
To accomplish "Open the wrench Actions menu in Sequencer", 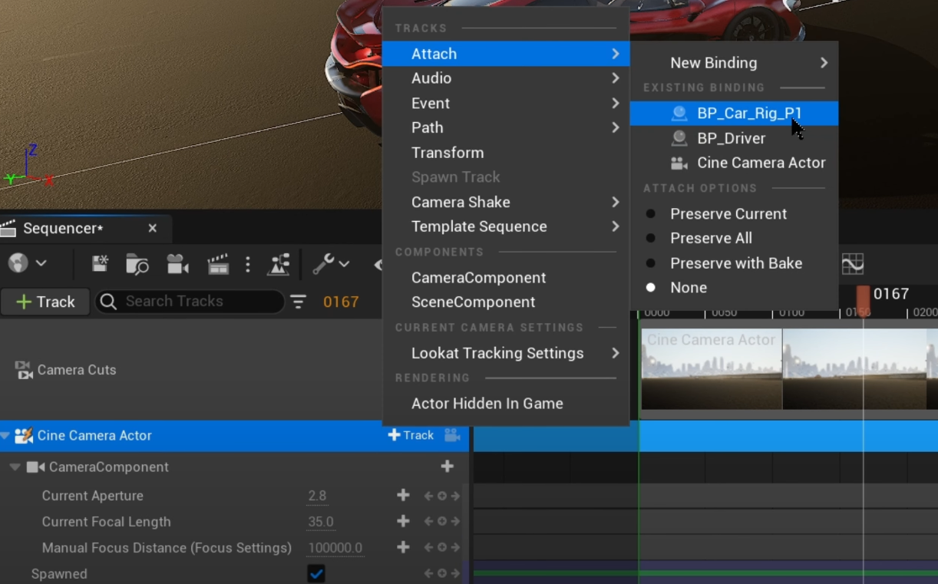I will coord(330,264).
